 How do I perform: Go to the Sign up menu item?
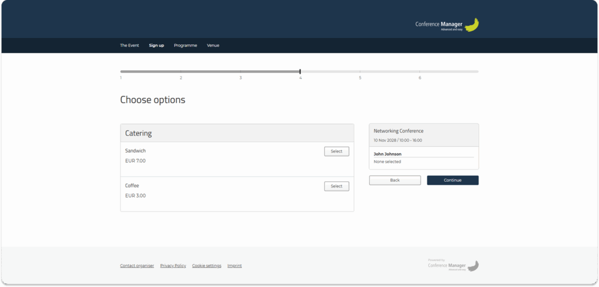tap(156, 46)
